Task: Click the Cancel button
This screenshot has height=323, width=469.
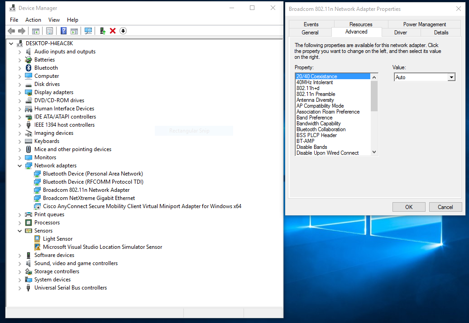Action: [445, 207]
